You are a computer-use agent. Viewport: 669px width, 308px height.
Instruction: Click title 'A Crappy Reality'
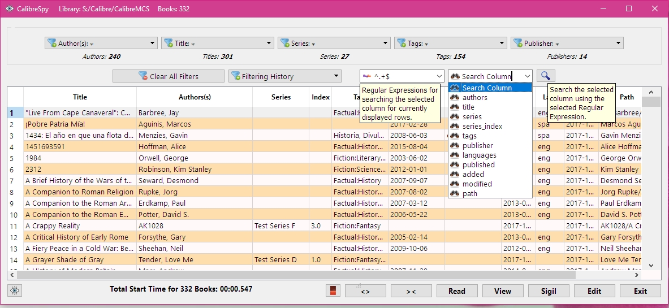[80, 225]
